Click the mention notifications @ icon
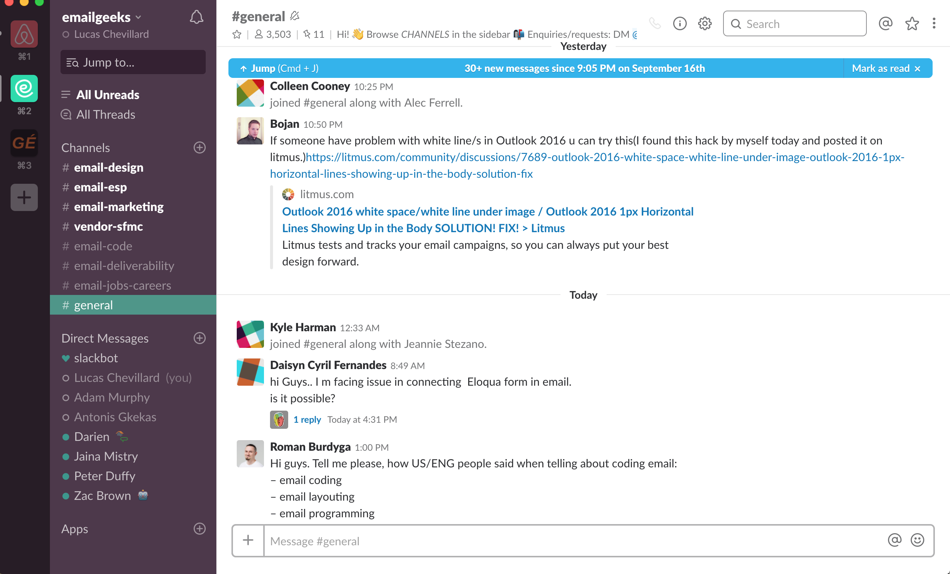 click(886, 23)
